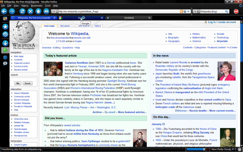Open the search engine selector dropdown

[196, 11]
